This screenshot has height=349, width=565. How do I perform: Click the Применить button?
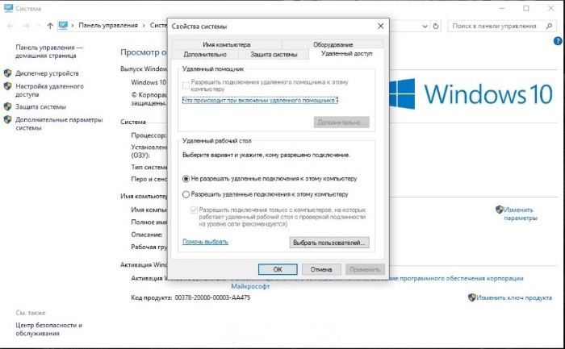point(365,269)
